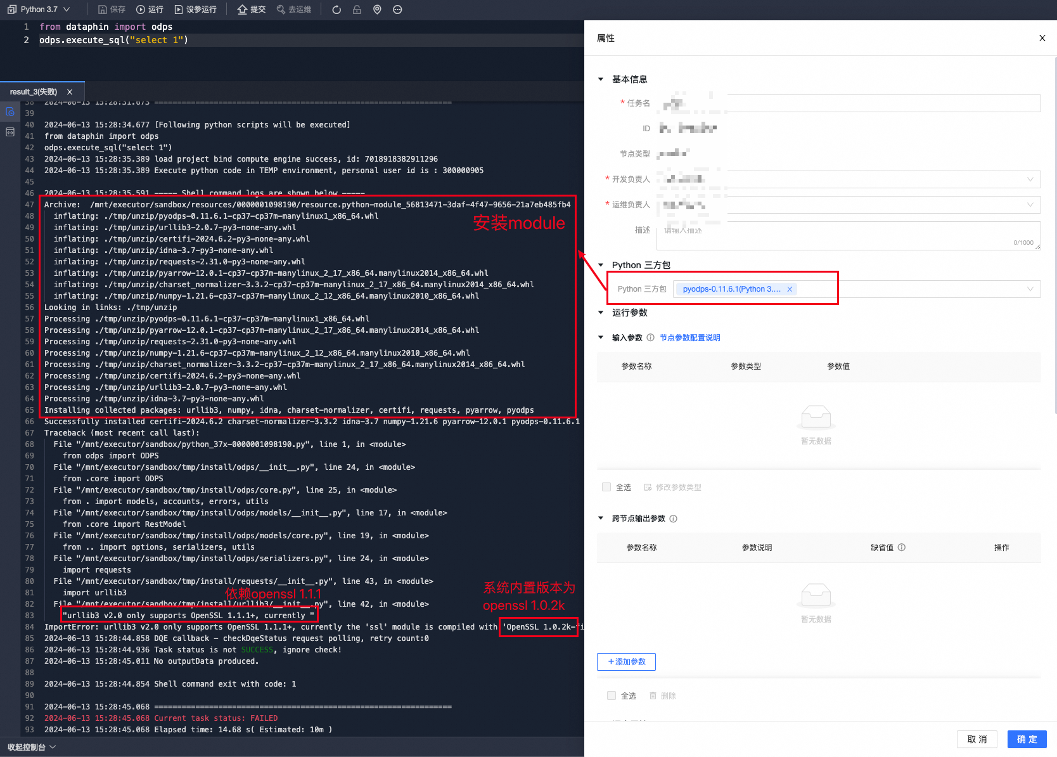Viewport: 1057px width, 757px height.
Task: Open the 开发负责人 dropdown
Action: (x=1032, y=179)
